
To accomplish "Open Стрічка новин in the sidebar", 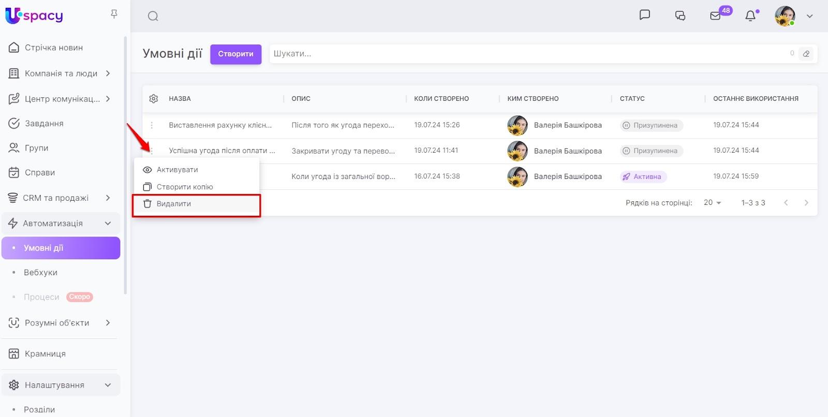I will [x=53, y=48].
